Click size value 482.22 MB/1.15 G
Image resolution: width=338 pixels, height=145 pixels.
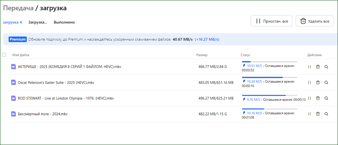pyautogui.click(x=212, y=114)
